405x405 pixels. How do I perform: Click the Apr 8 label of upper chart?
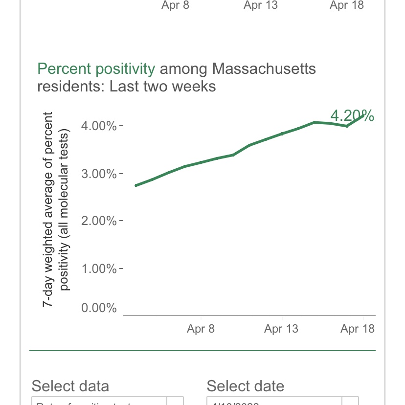176,5
